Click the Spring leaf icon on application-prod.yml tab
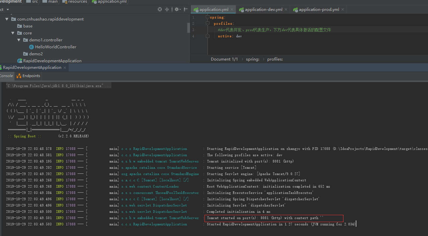428x236 pixels. (x=295, y=10)
